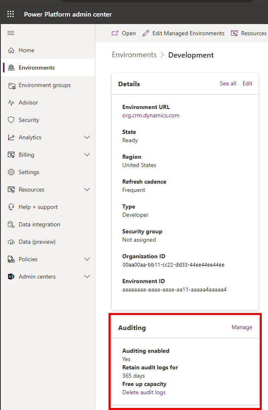Open Advisor pulse icon
This screenshot has width=268, height=410.
pos(11,102)
